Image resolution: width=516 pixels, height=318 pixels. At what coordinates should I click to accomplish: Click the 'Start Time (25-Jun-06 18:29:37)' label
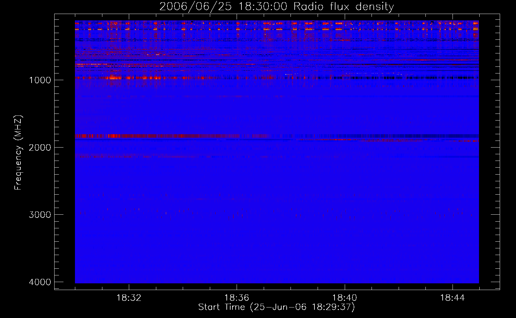tap(276, 307)
